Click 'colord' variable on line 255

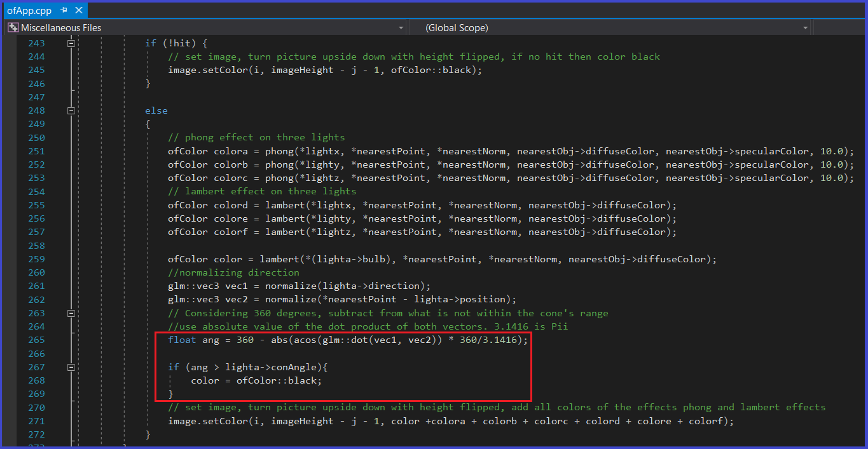tap(228, 205)
